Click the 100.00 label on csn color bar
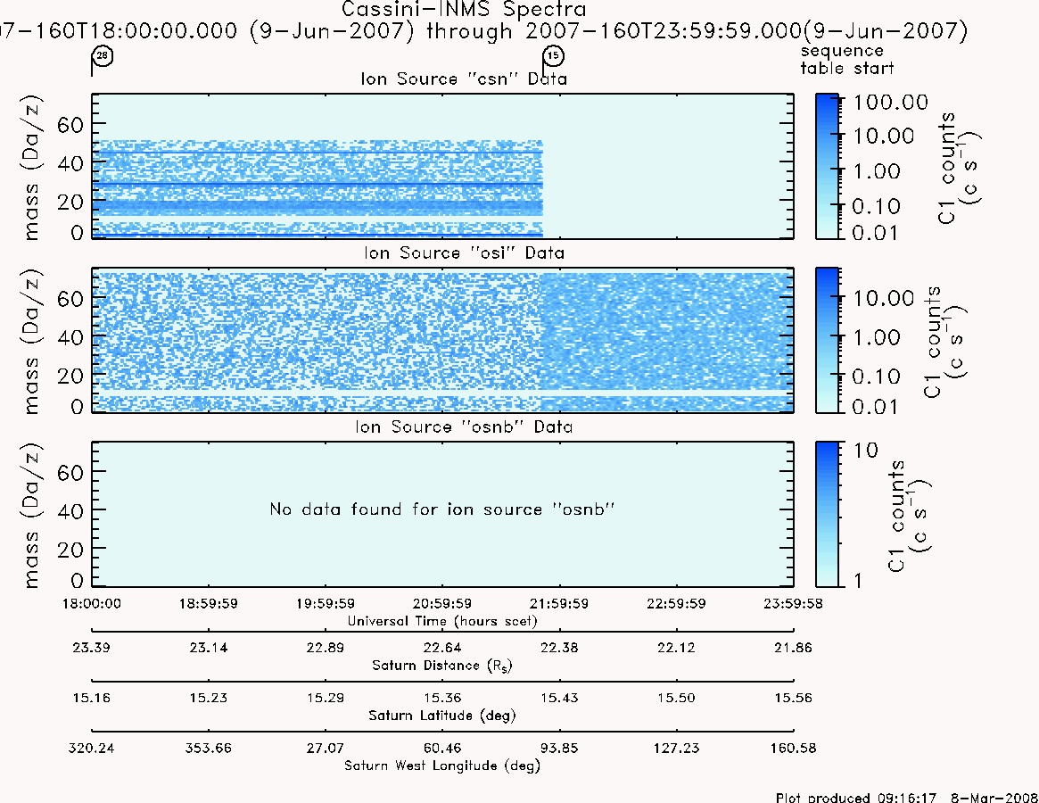Image resolution: width=1039 pixels, height=803 pixels. (891, 102)
